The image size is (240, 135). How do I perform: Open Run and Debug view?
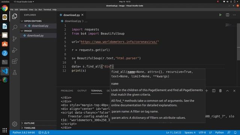click(x=15, y=50)
